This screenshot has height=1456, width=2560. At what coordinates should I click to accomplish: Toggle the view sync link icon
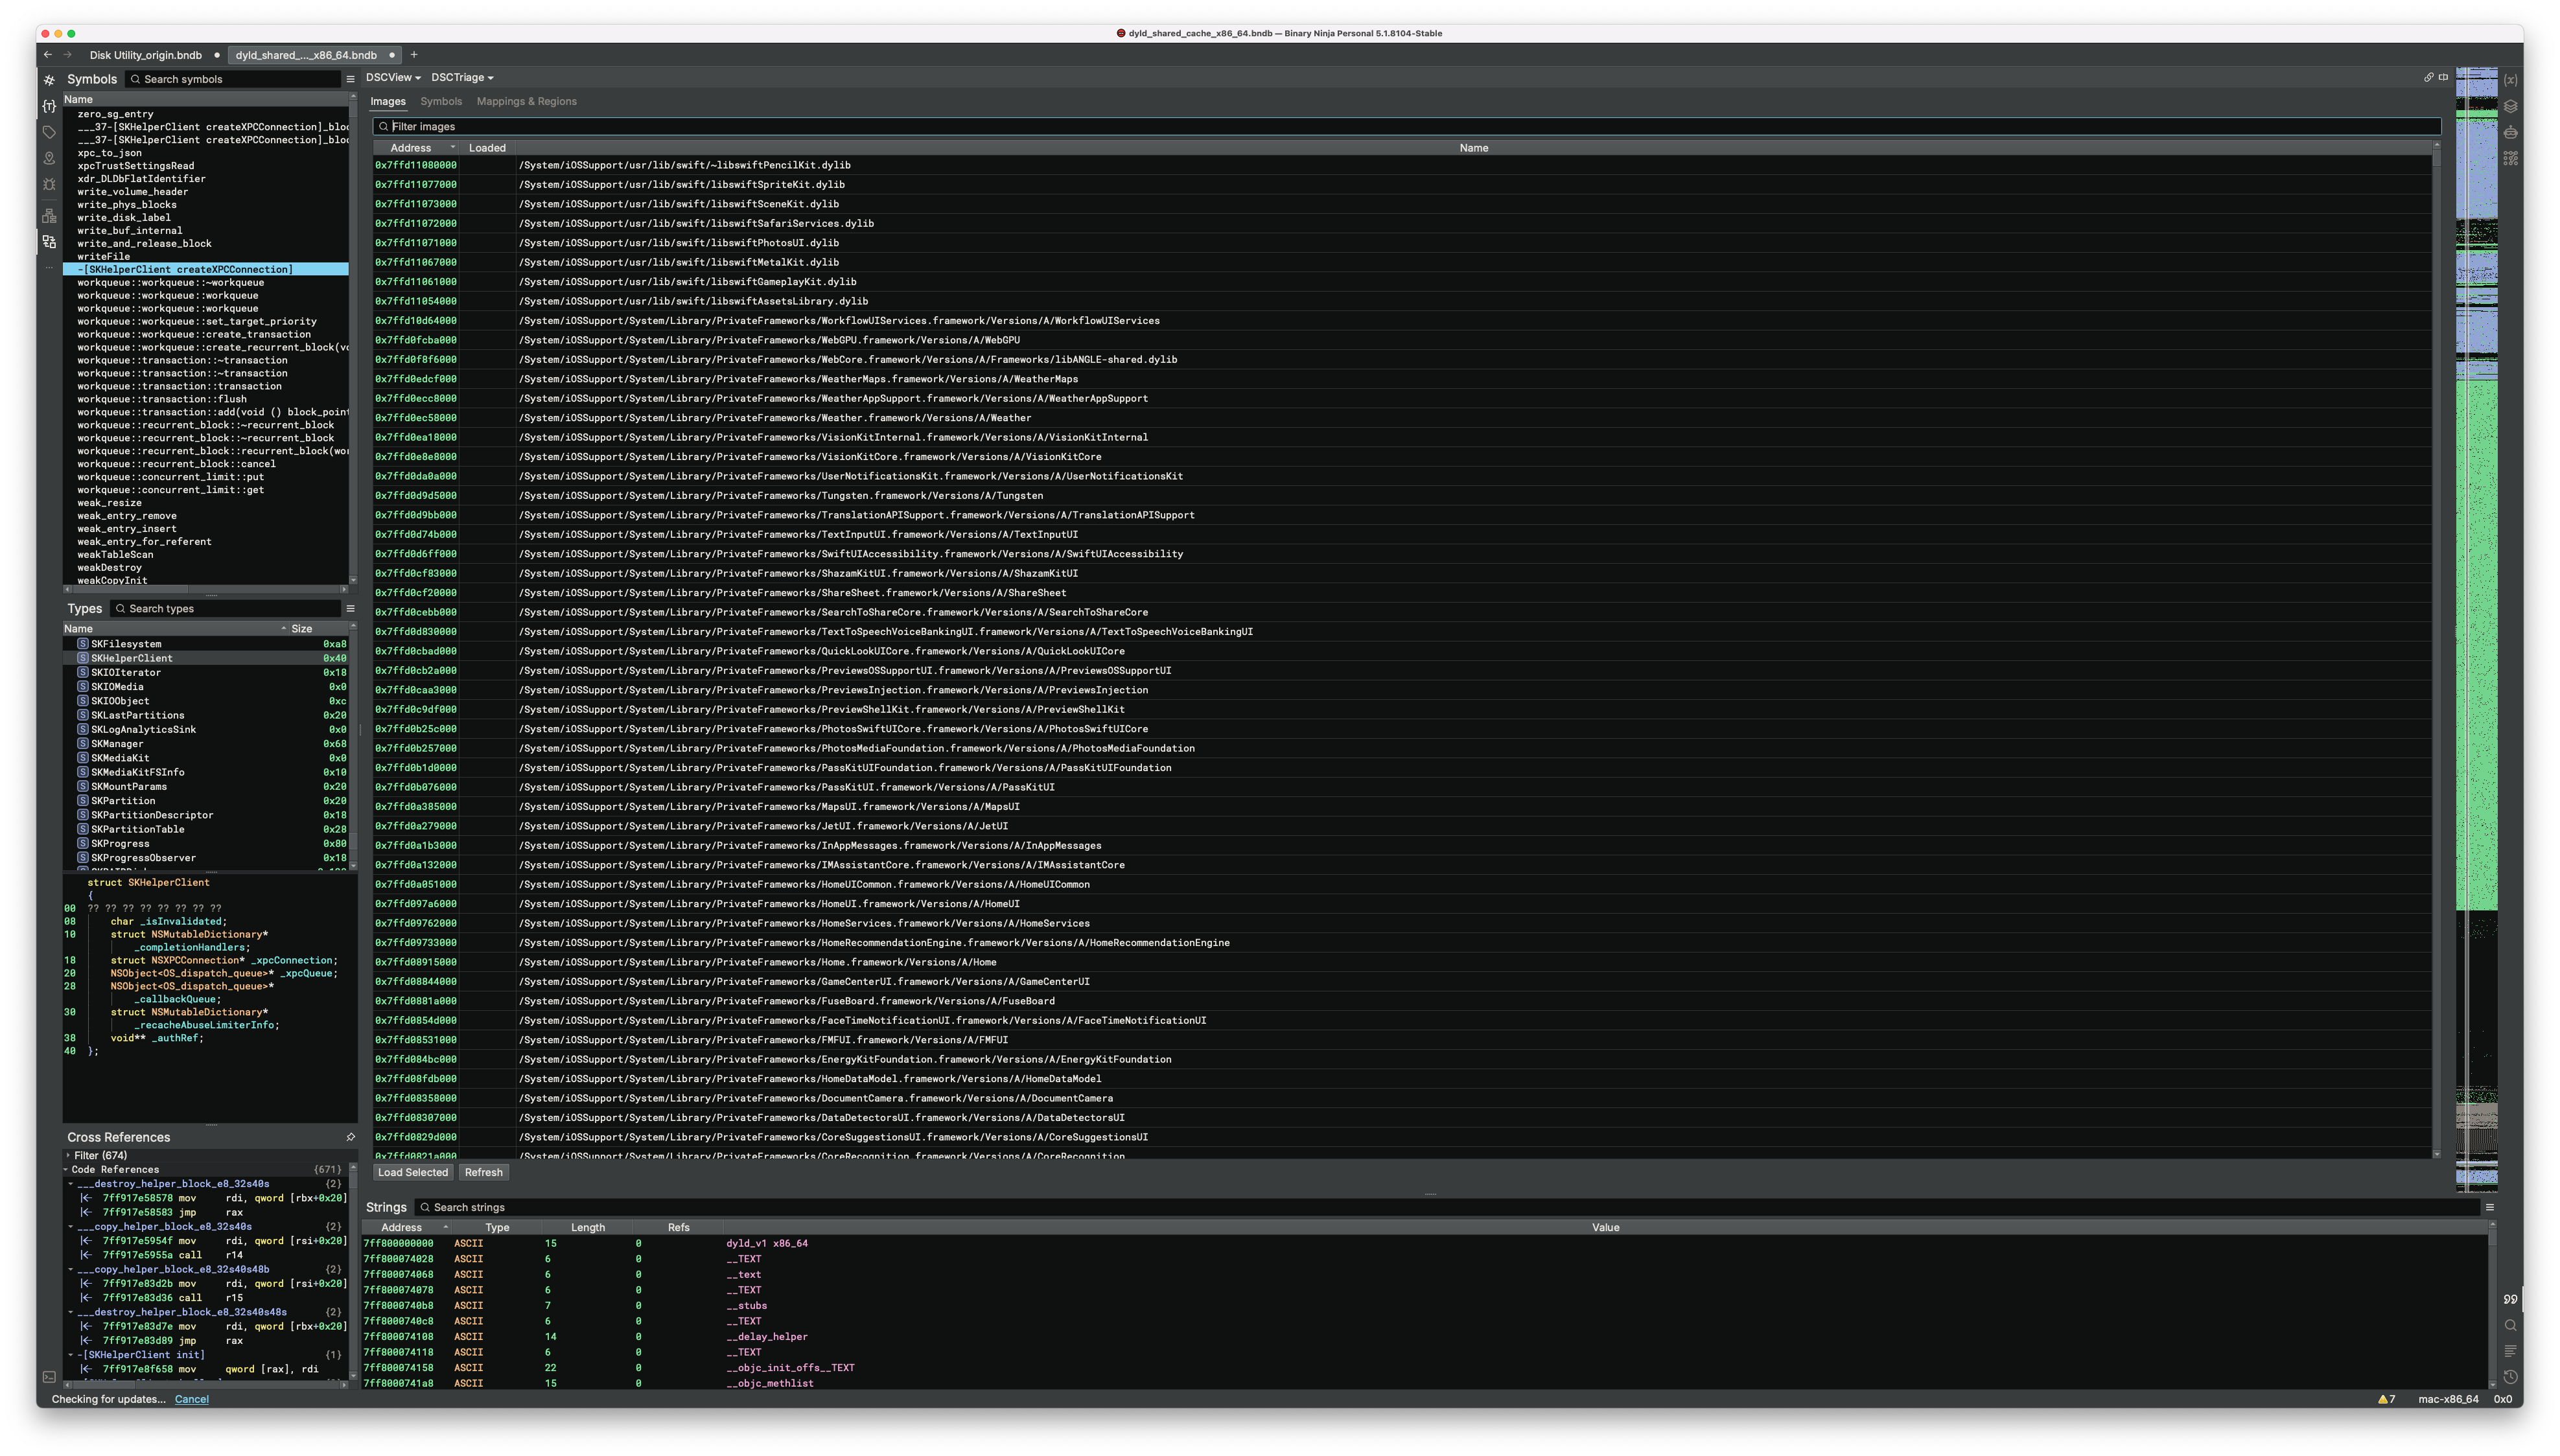tap(2428, 77)
